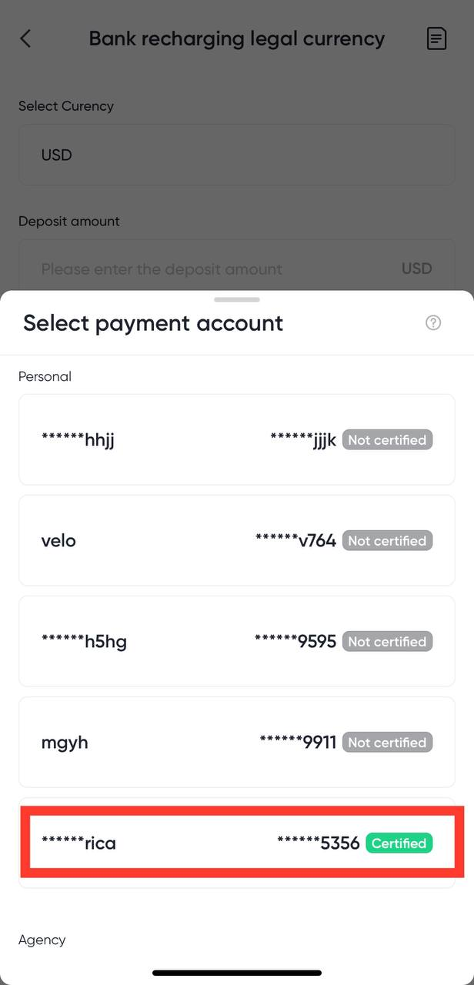Click the Personal section heading
This screenshot has width=474, height=985.
45,376
